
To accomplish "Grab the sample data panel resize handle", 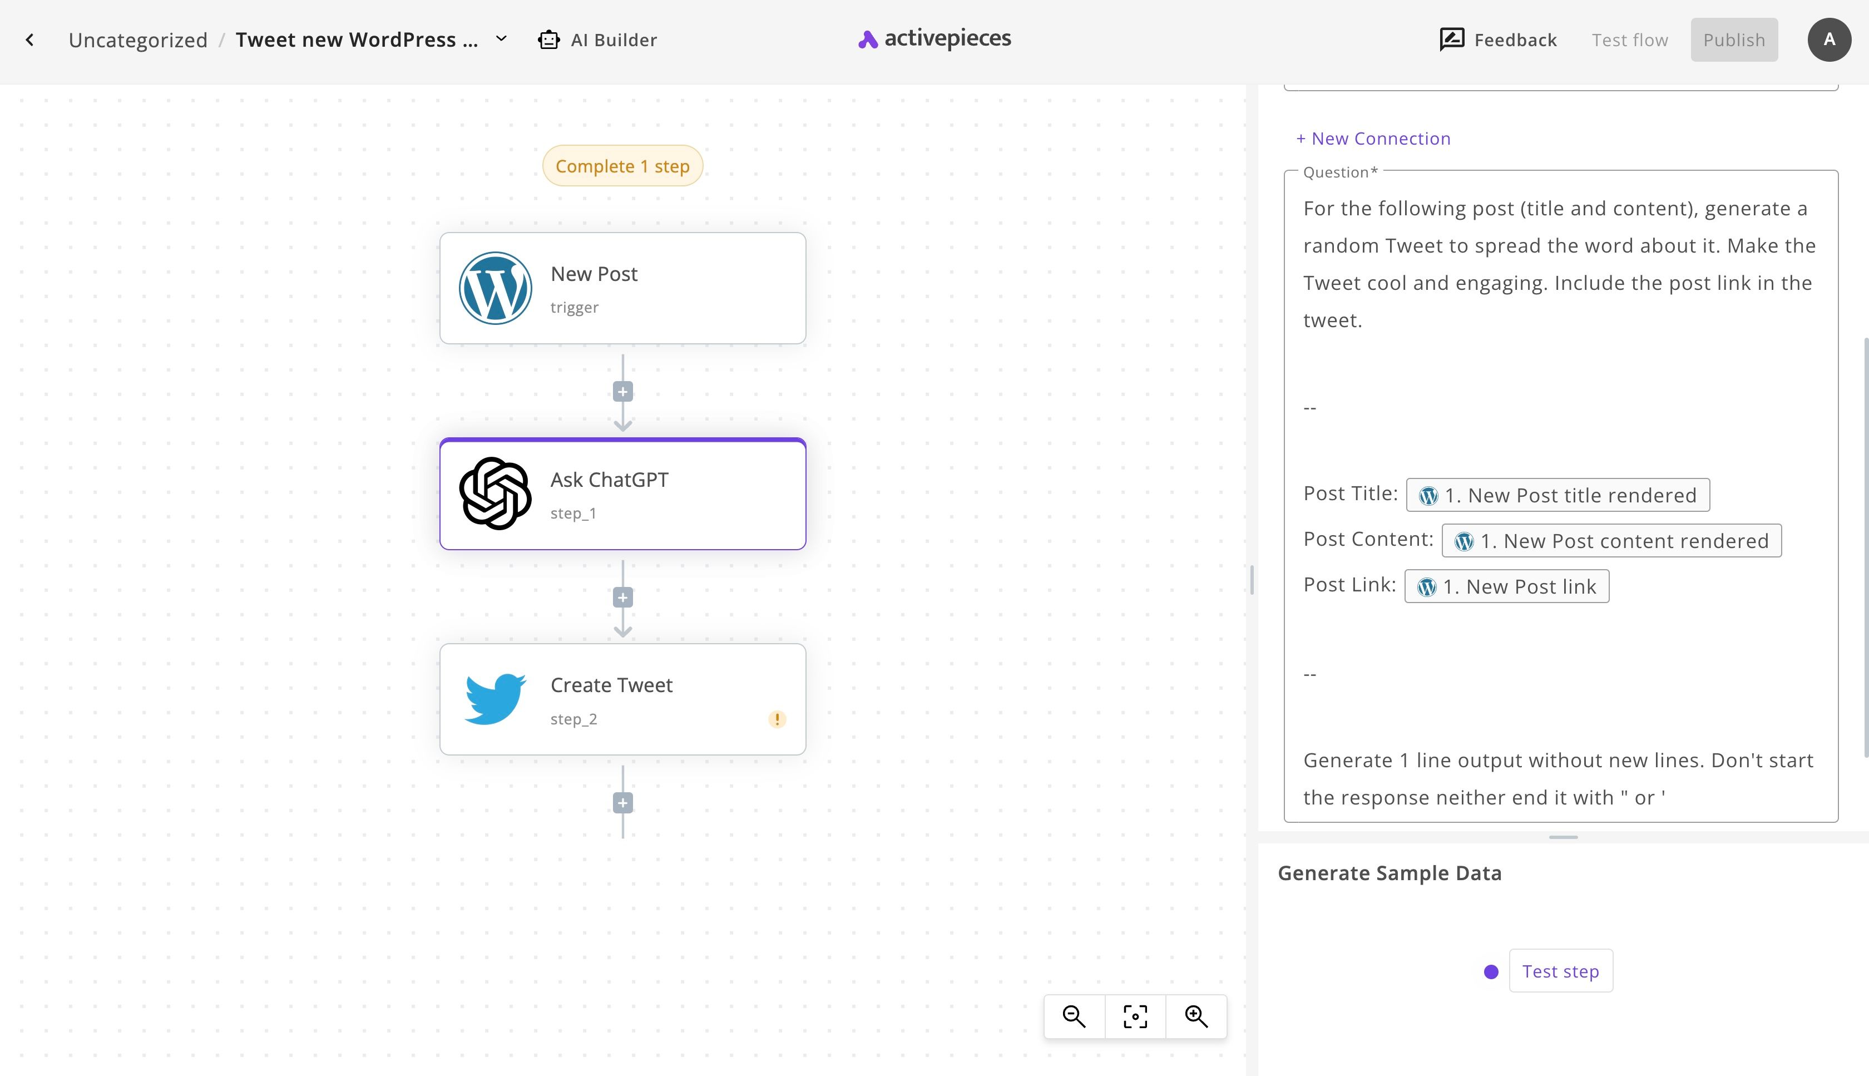I will coord(1563,837).
